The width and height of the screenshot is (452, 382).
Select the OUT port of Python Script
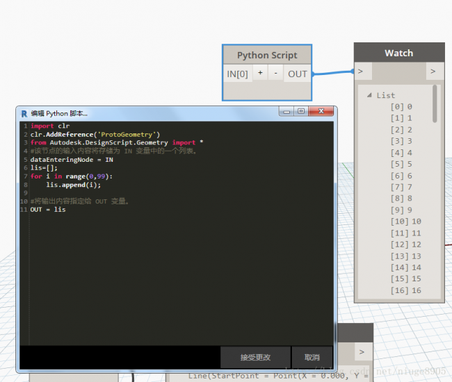click(x=298, y=74)
